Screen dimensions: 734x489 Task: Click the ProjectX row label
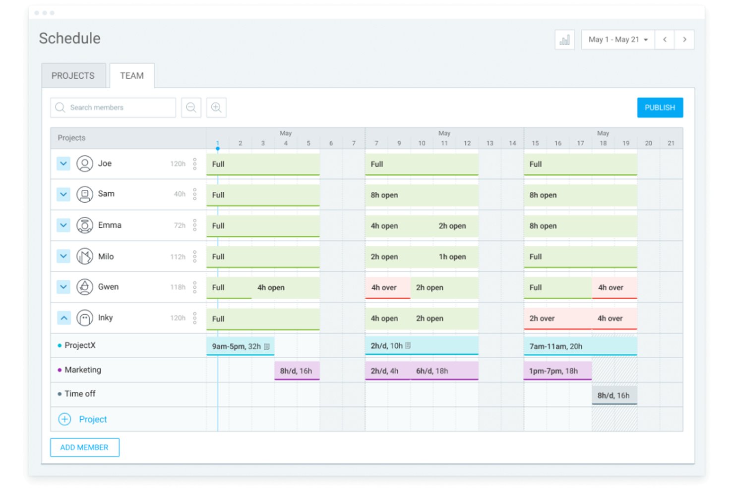click(x=80, y=345)
